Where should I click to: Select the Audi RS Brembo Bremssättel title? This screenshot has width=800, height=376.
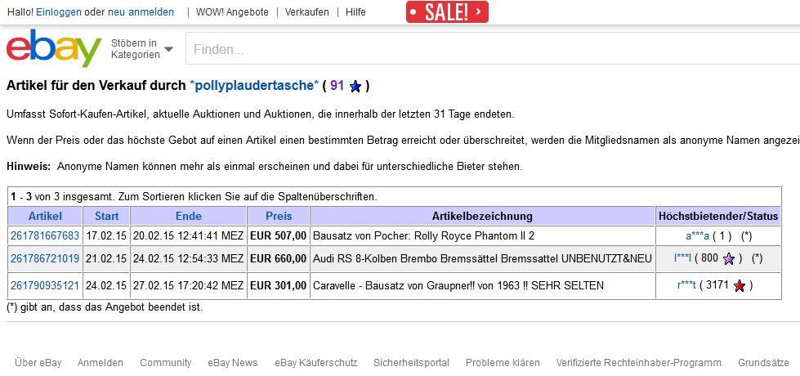pos(482,258)
